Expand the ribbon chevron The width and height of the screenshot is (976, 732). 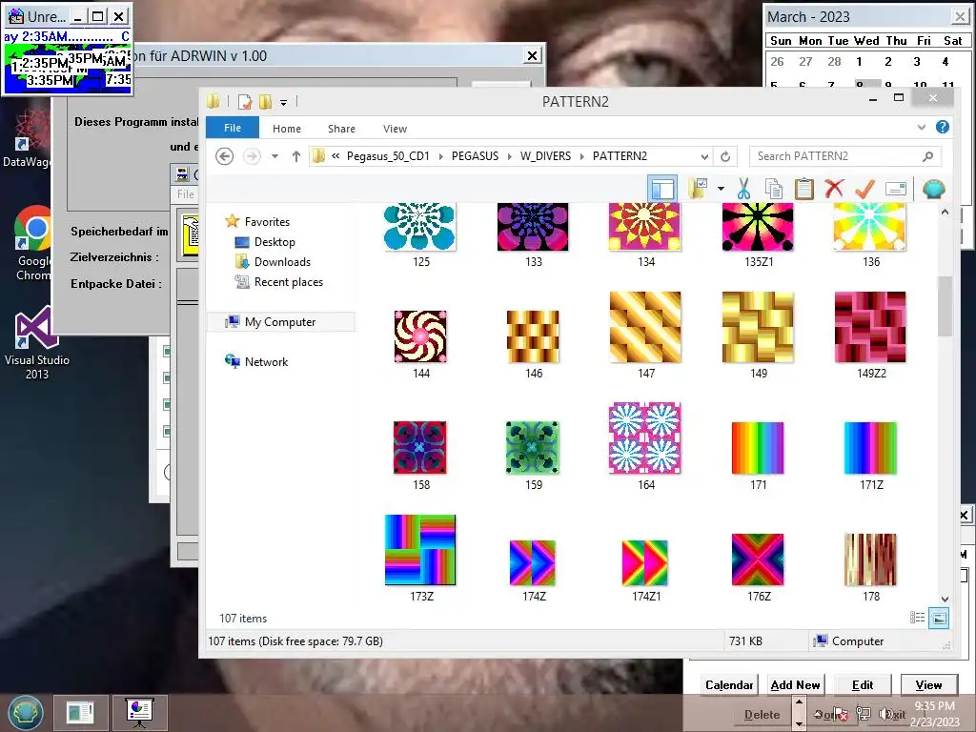tap(922, 127)
